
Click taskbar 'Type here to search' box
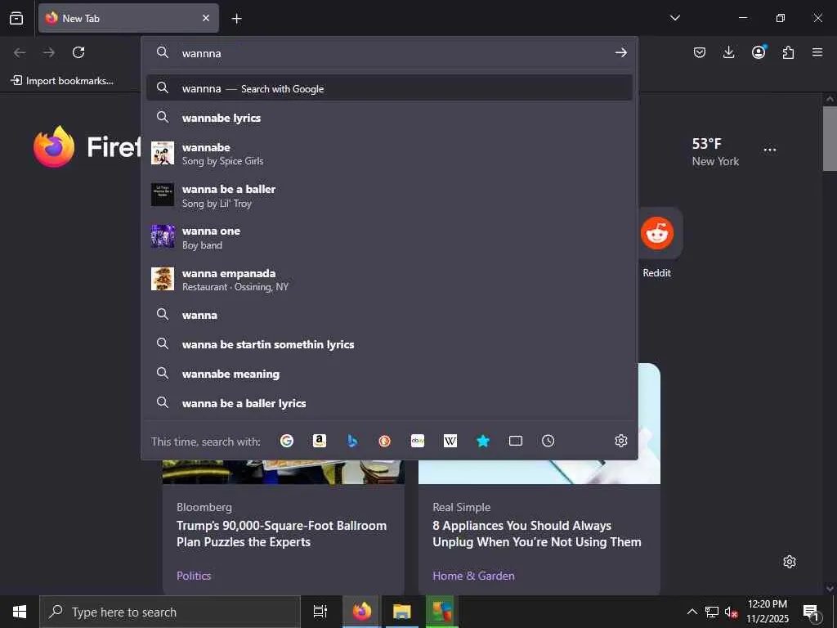(170, 612)
